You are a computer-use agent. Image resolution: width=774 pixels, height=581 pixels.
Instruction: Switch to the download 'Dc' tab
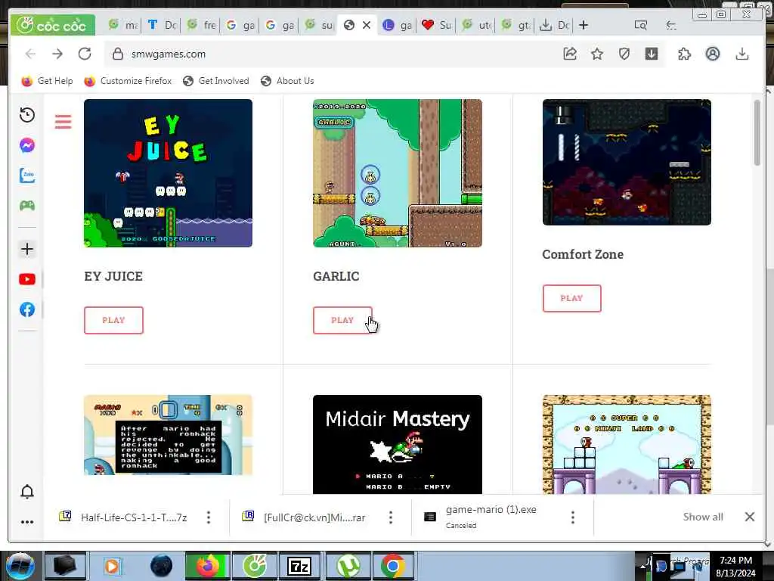click(x=554, y=25)
